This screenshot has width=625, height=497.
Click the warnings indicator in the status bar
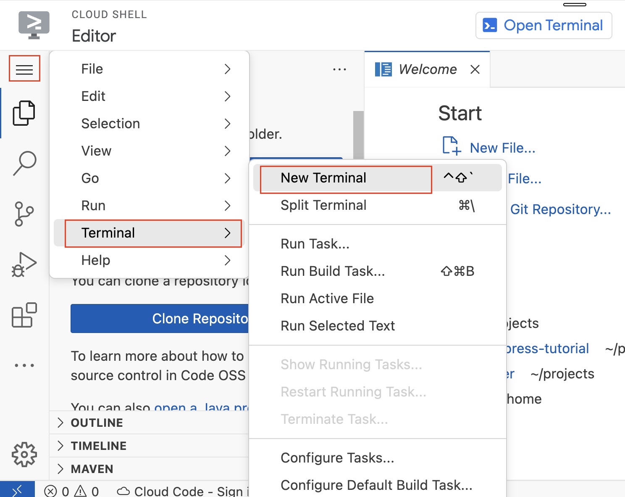pos(86,490)
